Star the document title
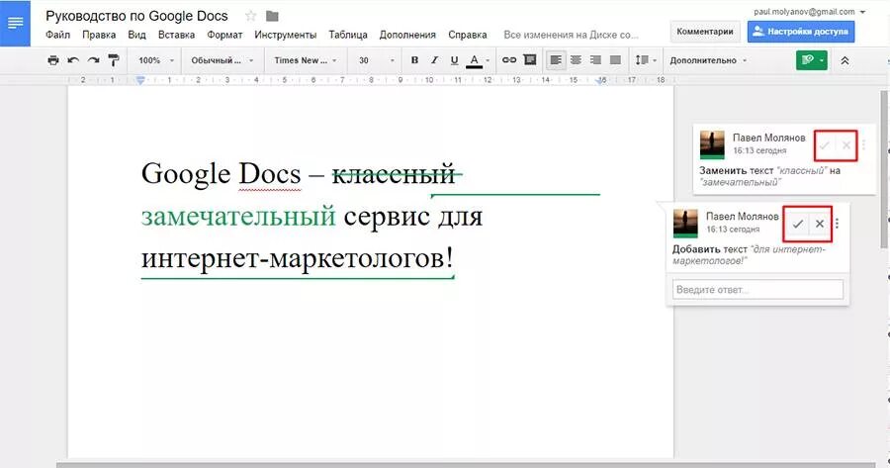This screenshot has height=468, width=890. [250, 16]
